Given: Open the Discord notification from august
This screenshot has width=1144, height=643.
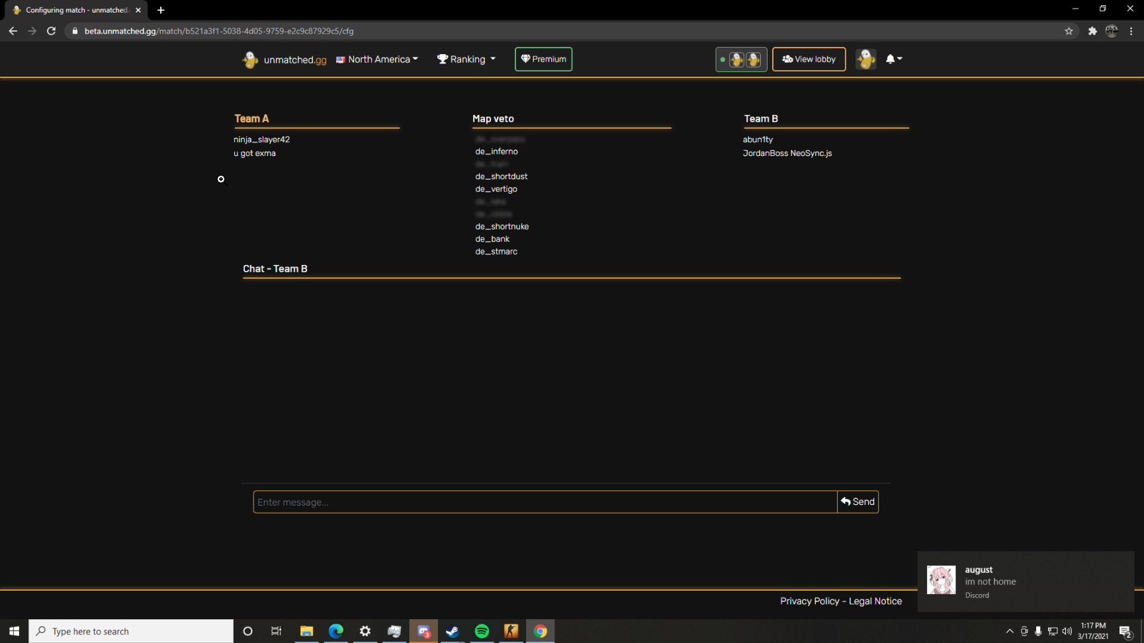Looking at the screenshot, I should pos(1026,582).
